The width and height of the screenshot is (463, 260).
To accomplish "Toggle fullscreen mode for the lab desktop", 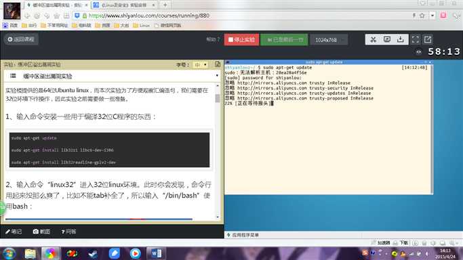I will [x=415, y=39].
